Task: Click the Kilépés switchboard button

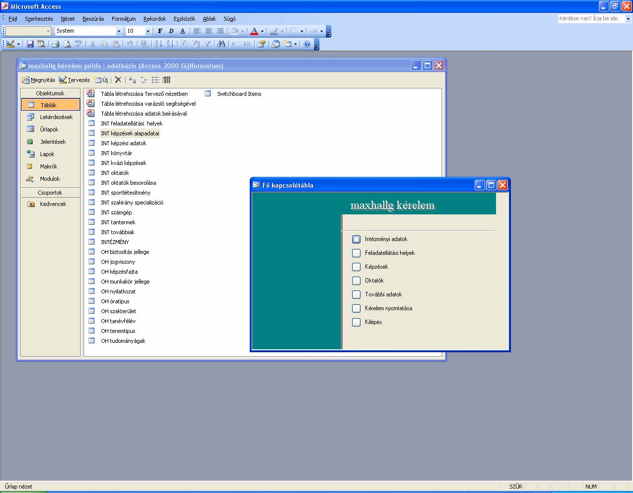Action: coord(356,322)
